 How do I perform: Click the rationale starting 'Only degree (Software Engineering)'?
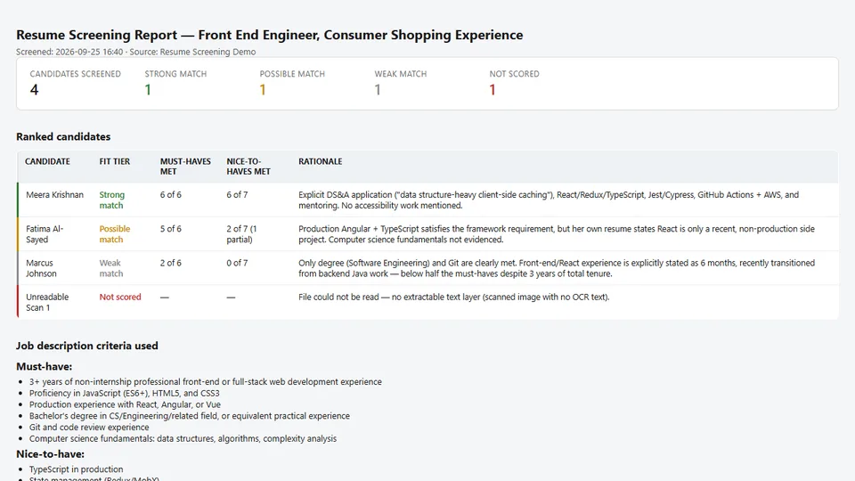coord(556,268)
